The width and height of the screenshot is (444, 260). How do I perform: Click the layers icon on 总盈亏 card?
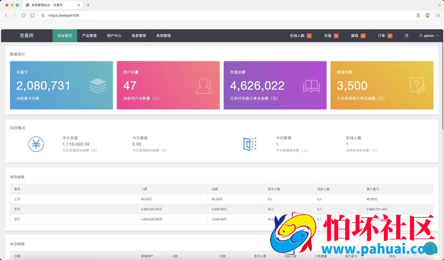(98, 86)
